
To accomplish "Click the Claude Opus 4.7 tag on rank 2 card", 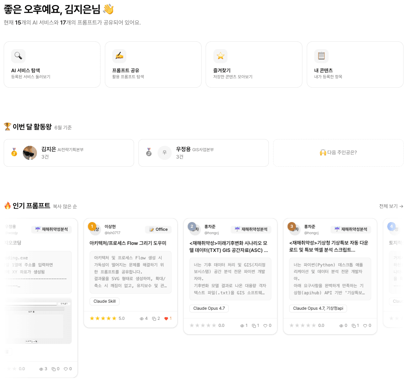I will tap(209, 308).
